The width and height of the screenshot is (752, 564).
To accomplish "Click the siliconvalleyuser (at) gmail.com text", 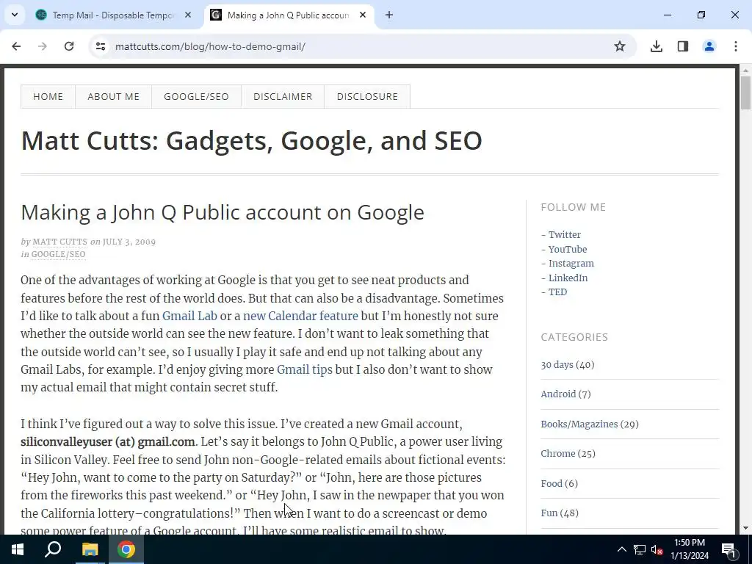I will [x=108, y=441].
